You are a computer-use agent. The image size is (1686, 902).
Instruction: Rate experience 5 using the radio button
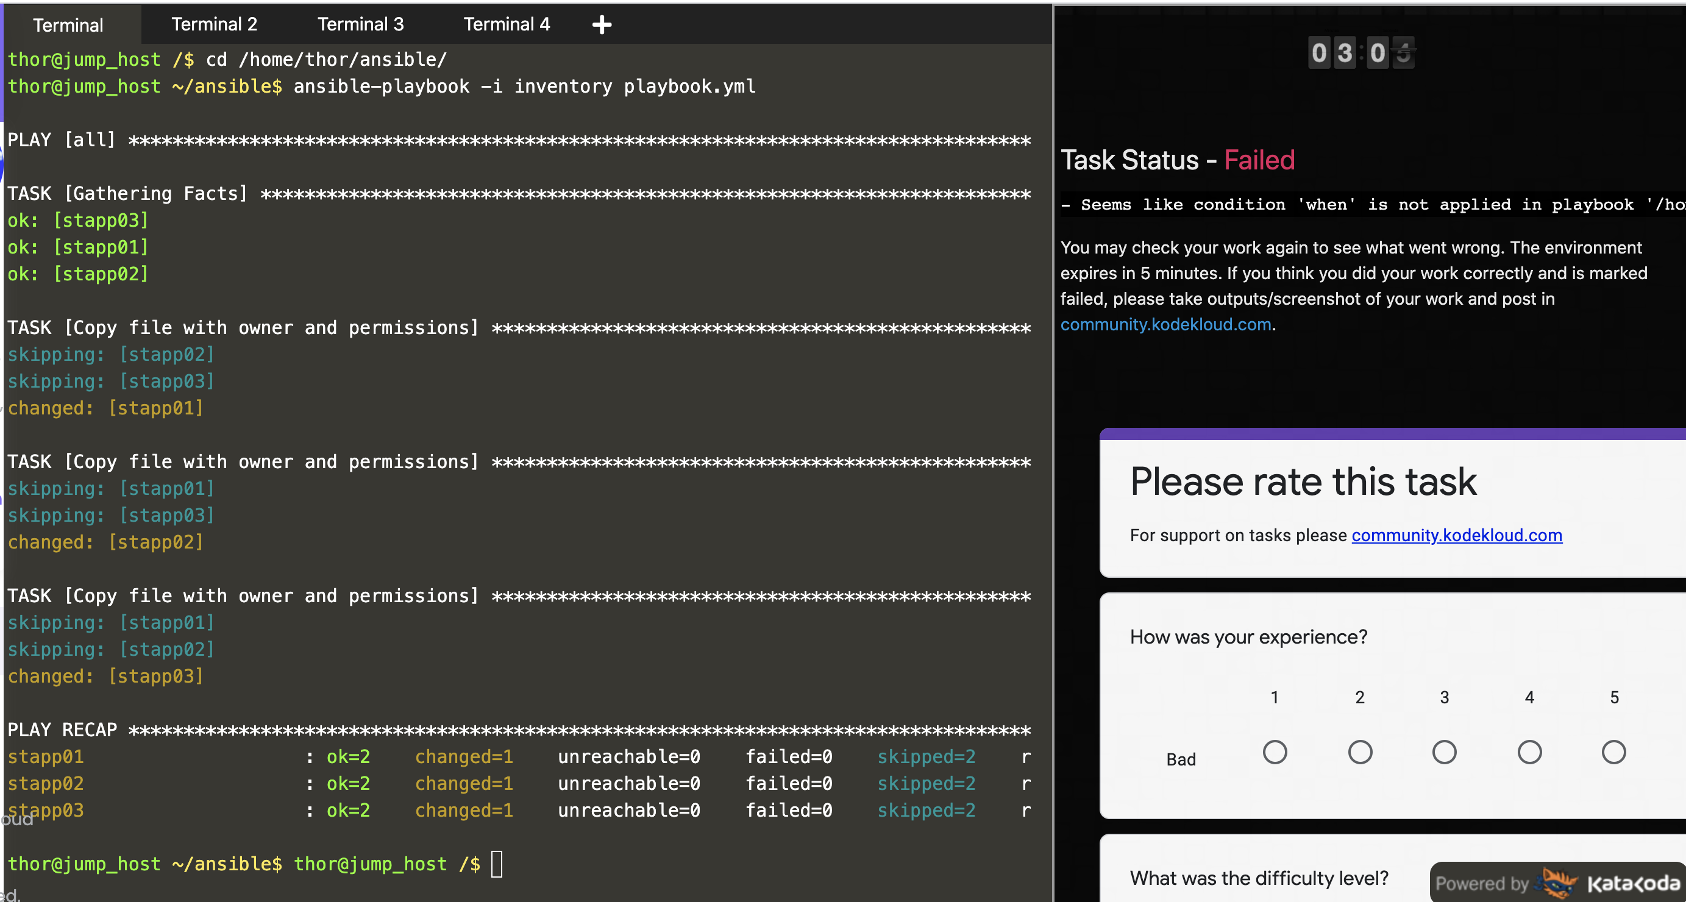(1613, 752)
